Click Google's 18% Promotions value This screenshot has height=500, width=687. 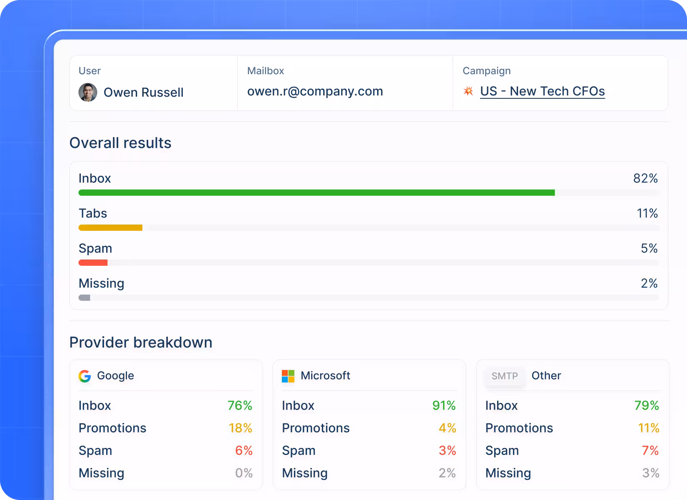[x=240, y=428]
